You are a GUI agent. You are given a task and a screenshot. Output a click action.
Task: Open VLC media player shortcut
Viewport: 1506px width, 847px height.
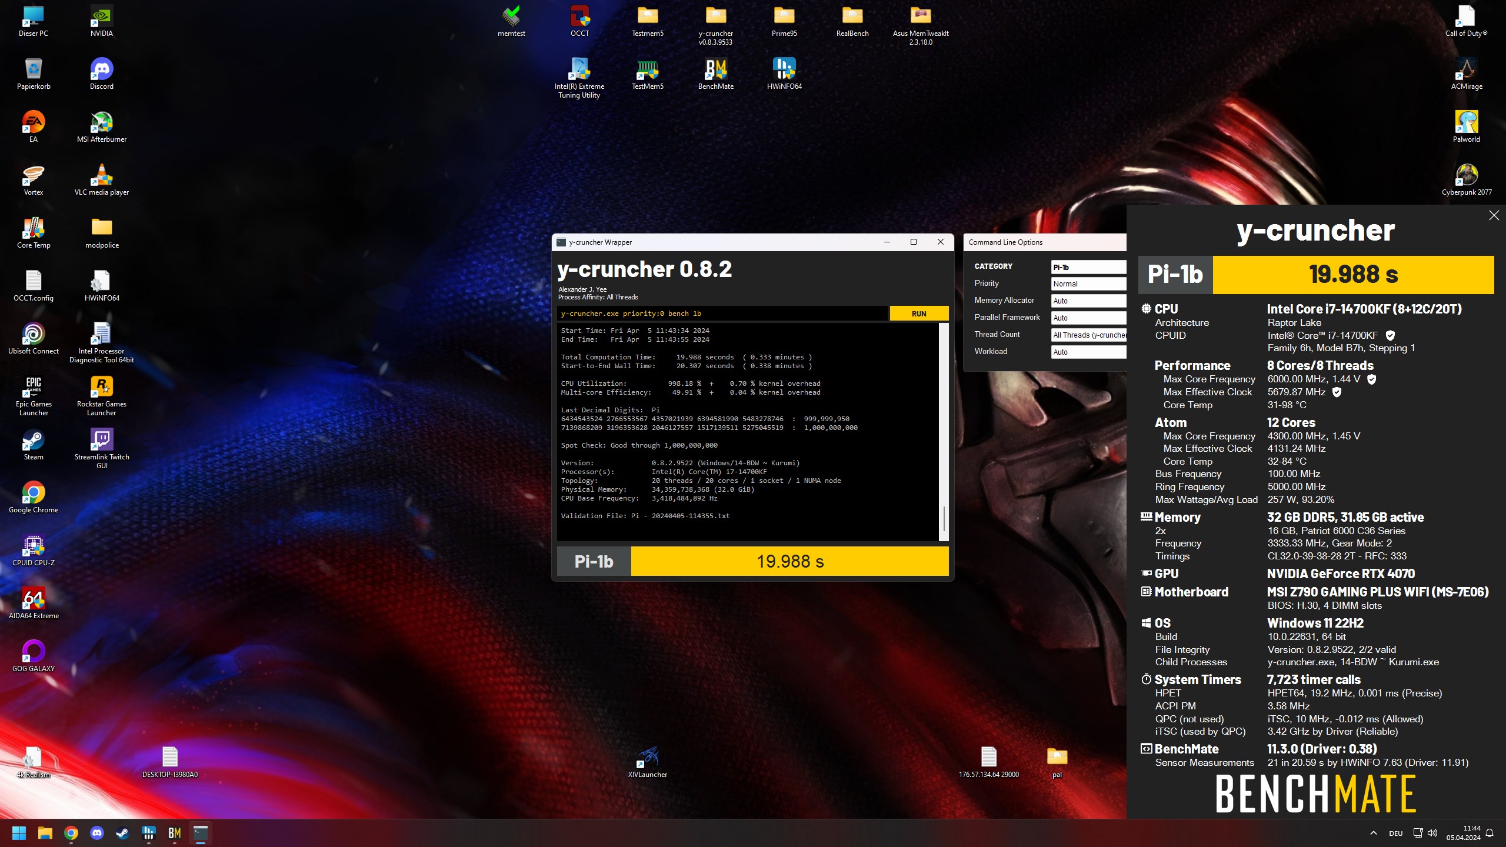click(x=102, y=181)
